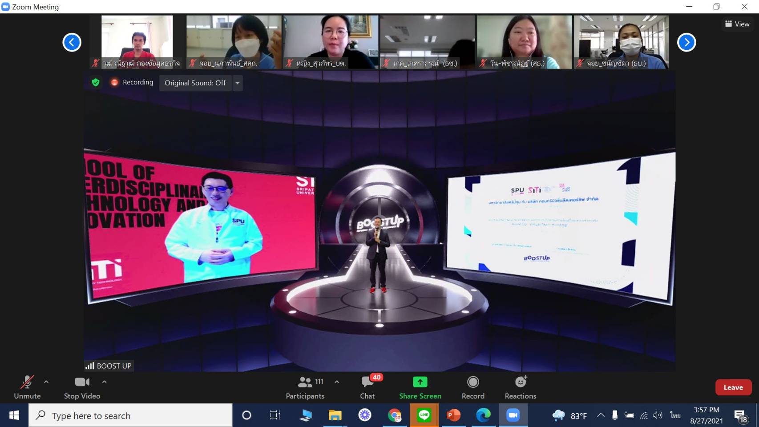Open audio options arrow next to Unmute
The image size is (759, 427).
pos(46,382)
